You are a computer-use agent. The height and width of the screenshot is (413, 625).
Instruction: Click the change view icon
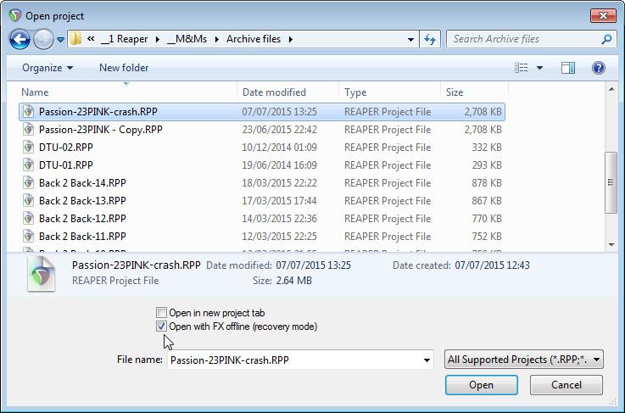tap(522, 68)
